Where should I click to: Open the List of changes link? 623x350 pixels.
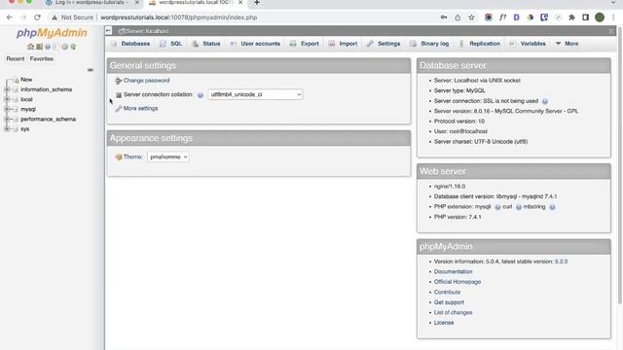point(453,313)
